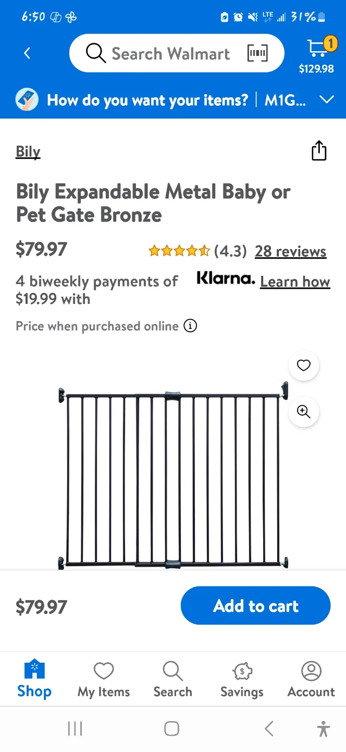Open My Items from the bottom bar
The image size is (346, 752).
point(103,678)
